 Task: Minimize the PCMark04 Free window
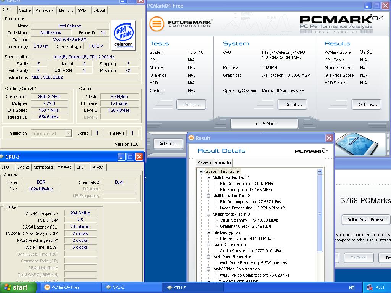pyautogui.click(x=368, y=5)
